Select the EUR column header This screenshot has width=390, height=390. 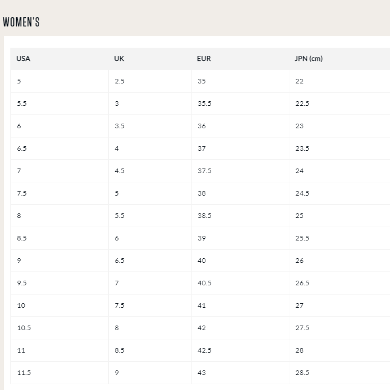tap(203, 59)
